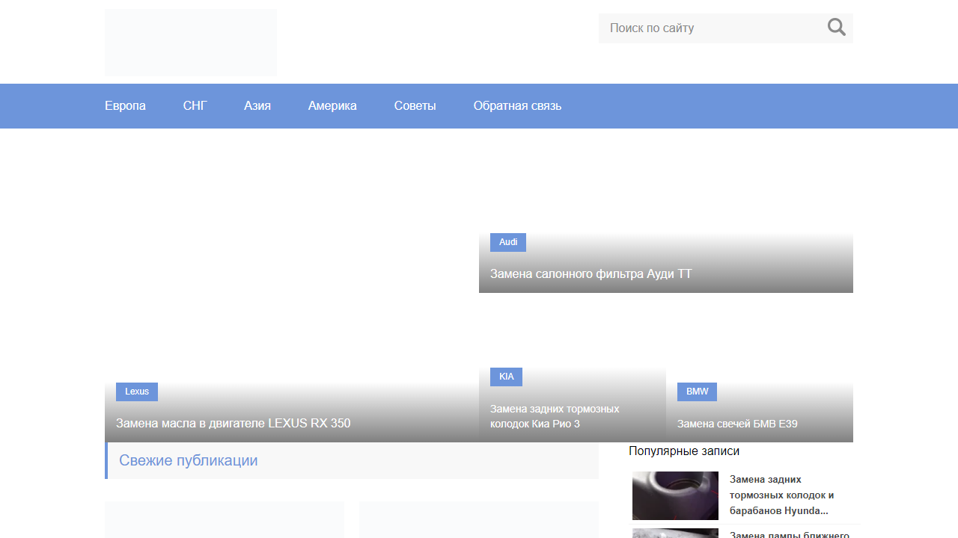The height and width of the screenshot is (538, 958).
Task: Open the Европа menu section
Action: 125,106
